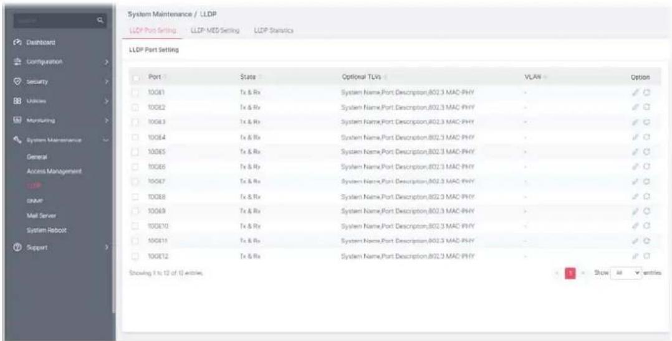Reset port 10GE4 with refresh icon
672x341 pixels.
pos(647,137)
